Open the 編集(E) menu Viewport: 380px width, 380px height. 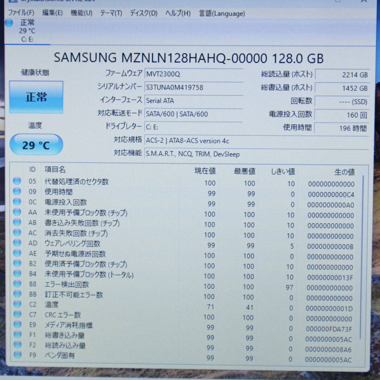coord(52,13)
